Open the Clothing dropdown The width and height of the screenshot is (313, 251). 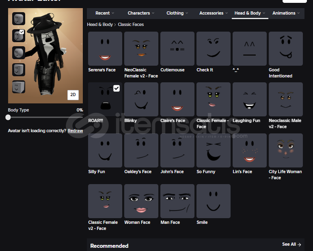coord(177,13)
